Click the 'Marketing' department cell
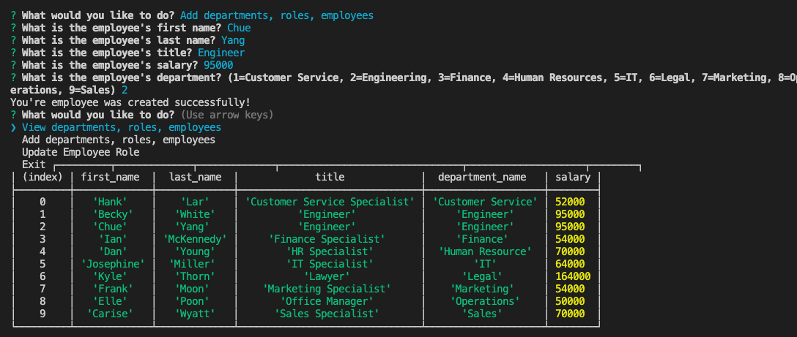This screenshot has width=797, height=337. [482, 289]
